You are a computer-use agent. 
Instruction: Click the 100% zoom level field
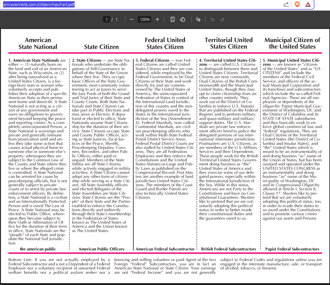tap(145, 20)
